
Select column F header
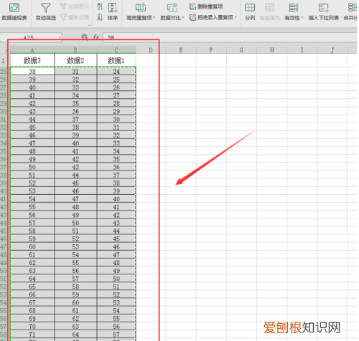(x=211, y=50)
